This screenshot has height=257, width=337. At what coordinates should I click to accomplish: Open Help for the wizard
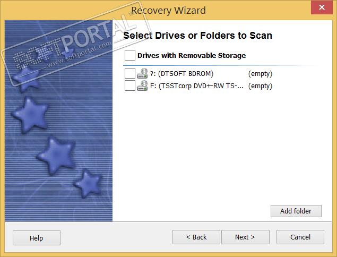(36, 238)
